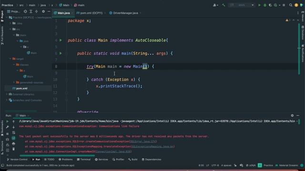
Task: Toggle the Database tool window
Action: 303,33
